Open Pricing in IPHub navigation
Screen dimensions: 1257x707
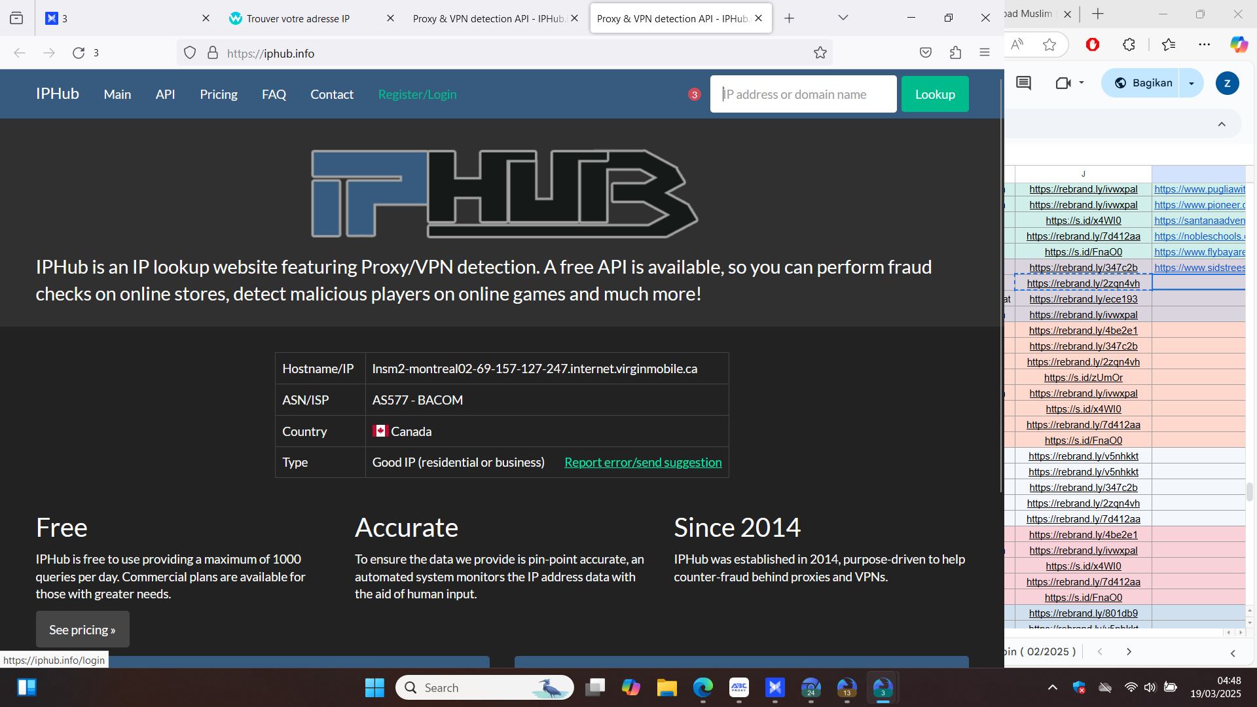pos(219,94)
